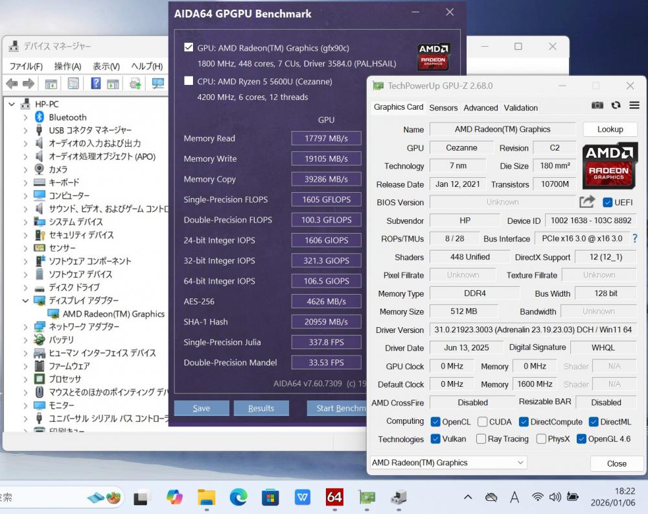Take a GPU-Z screenshot with camera icon
Viewport: 648px width, 514px height.
(x=597, y=105)
